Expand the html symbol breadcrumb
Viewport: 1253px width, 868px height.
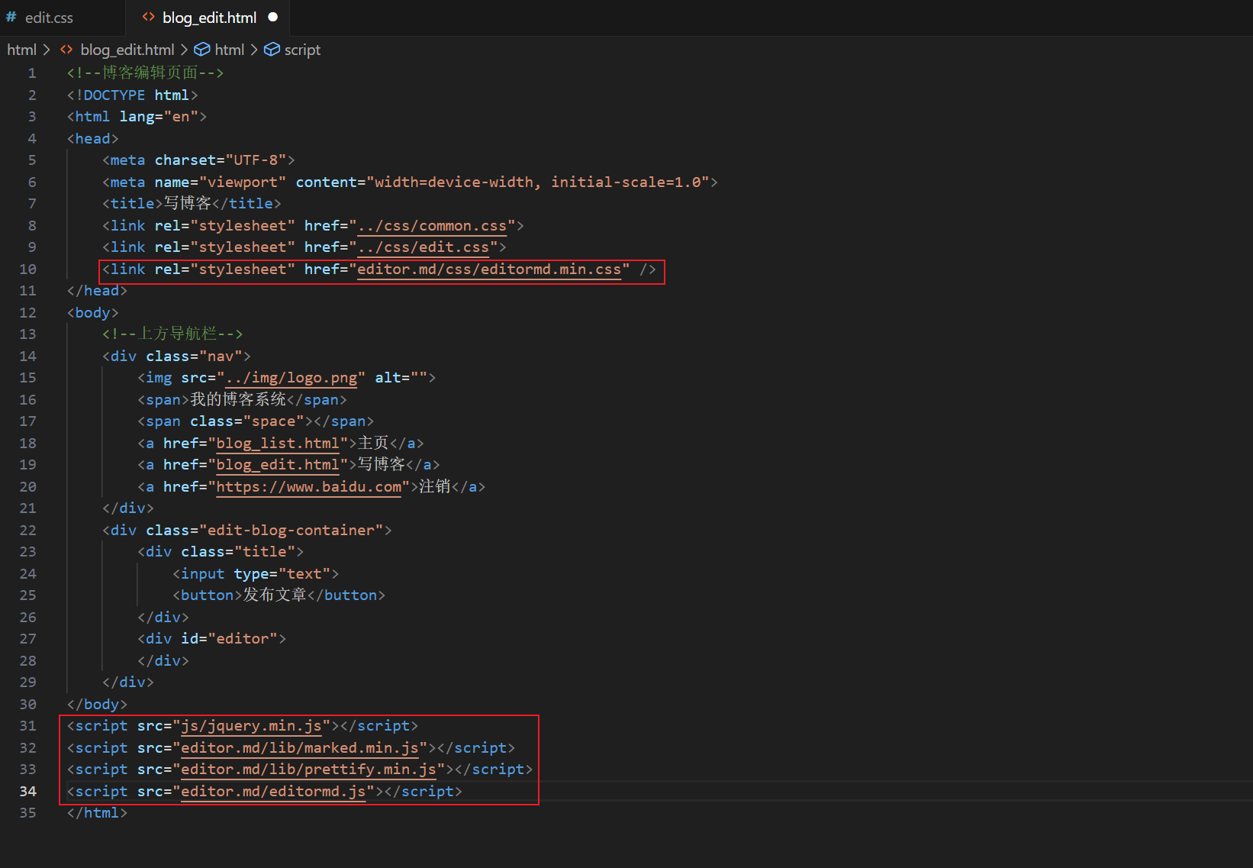[x=229, y=50]
